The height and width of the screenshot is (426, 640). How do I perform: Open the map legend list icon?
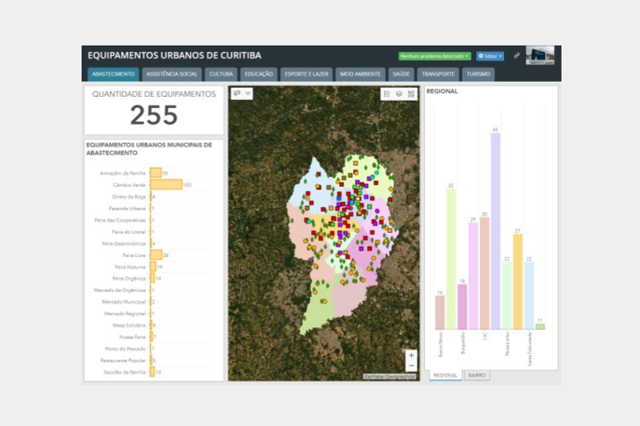387,94
